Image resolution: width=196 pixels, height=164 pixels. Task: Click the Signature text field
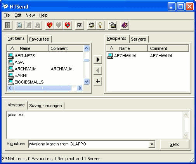pyautogui.click(x=88, y=144)
